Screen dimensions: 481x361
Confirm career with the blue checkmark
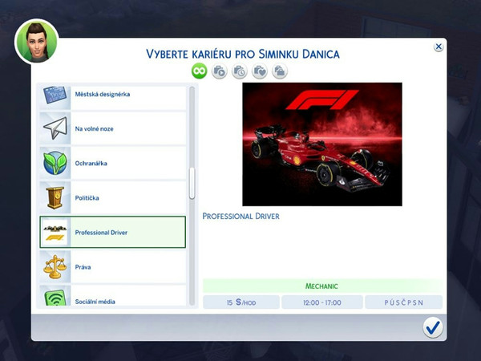pos(433,327)
